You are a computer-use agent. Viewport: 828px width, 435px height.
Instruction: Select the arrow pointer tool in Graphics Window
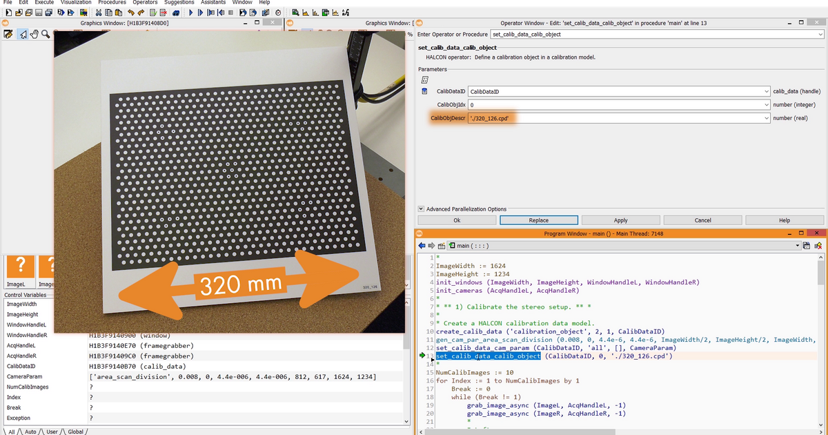(23, 34)
